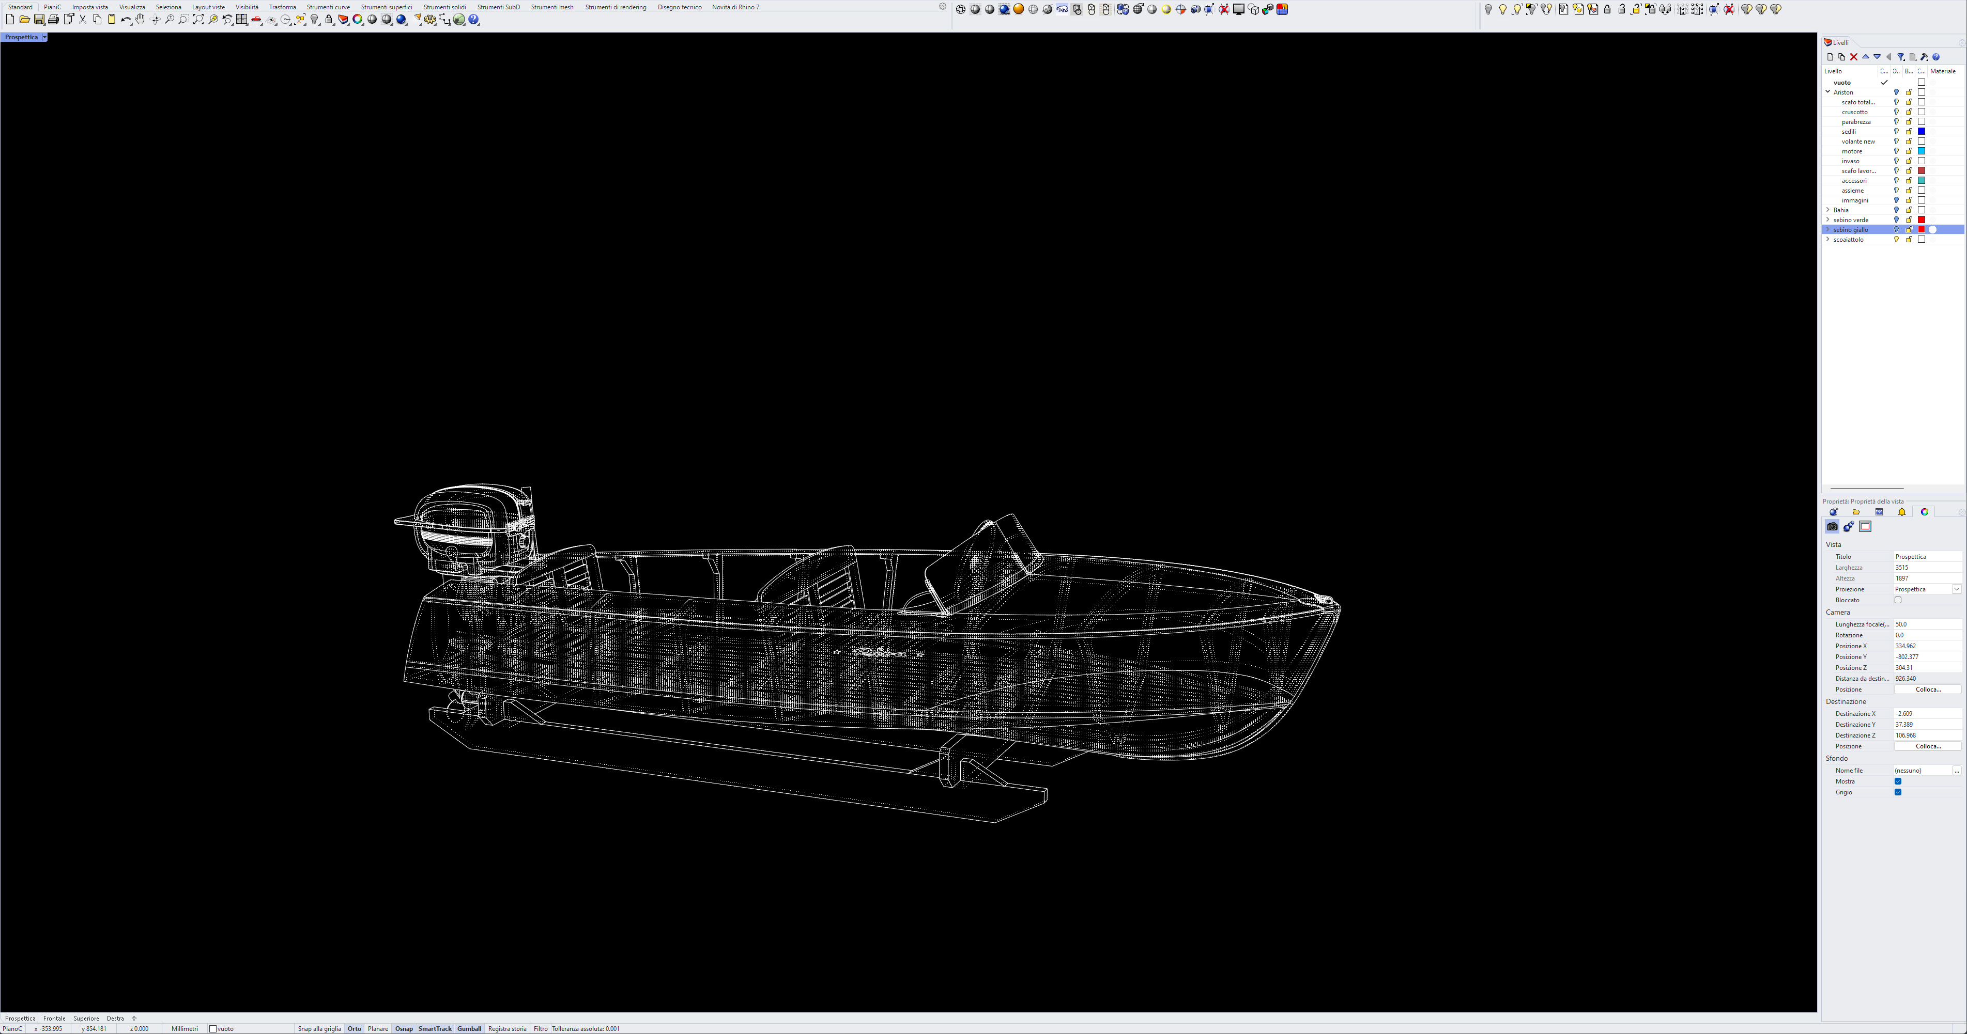This screenshot has height=1034, width=1967.
Task: Open the Strumenti curve toolbar tab
Action: pos(328,7)
